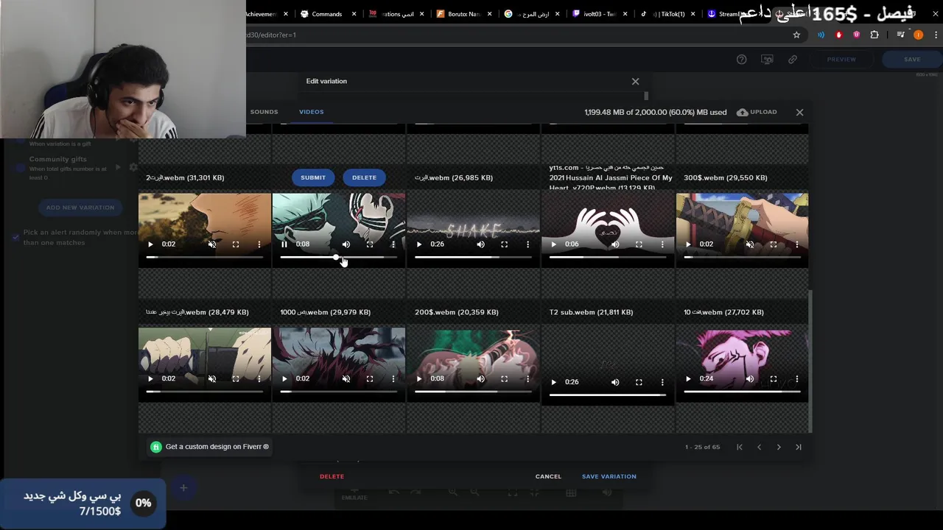Click the browser address bar
The height and width of the screenshot is (530, 943).
pyautogui.click(x=516, y=35)
